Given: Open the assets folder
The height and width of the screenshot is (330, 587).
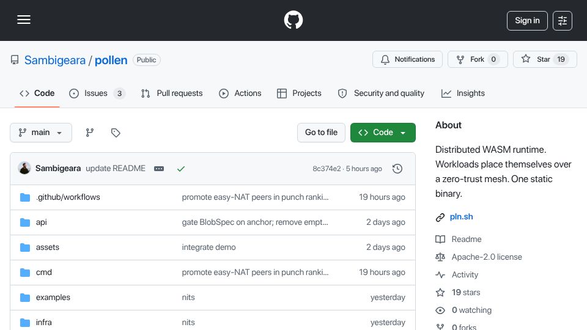Looking at the screenshot, I should pos(48,248).
